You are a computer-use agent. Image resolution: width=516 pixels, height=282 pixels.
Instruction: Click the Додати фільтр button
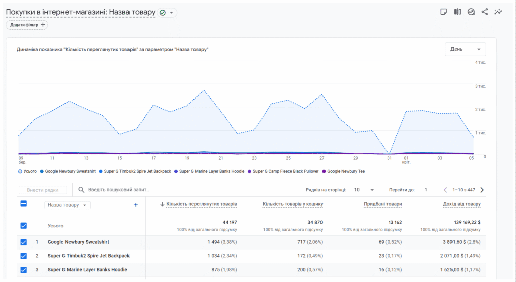(x=27, y=25)
